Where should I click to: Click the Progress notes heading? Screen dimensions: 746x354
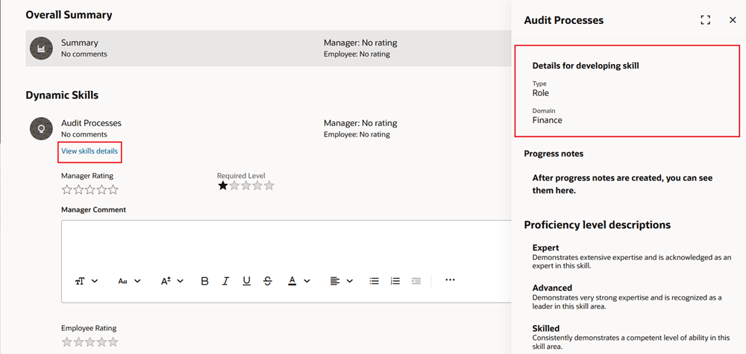point(554,154)
